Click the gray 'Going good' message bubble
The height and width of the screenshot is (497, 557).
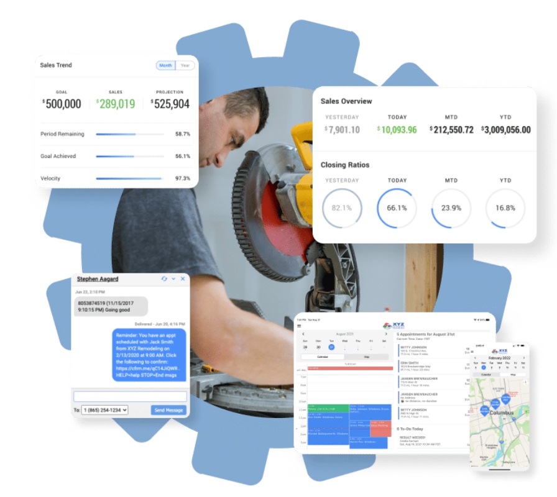tap(111, 306)
